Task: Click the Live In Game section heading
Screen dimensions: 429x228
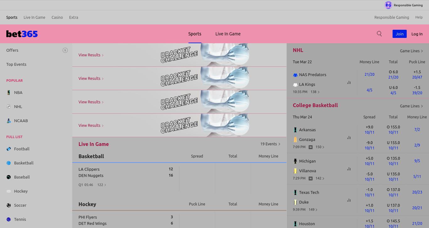Action: pyautogui.click(x=94, y=144)
